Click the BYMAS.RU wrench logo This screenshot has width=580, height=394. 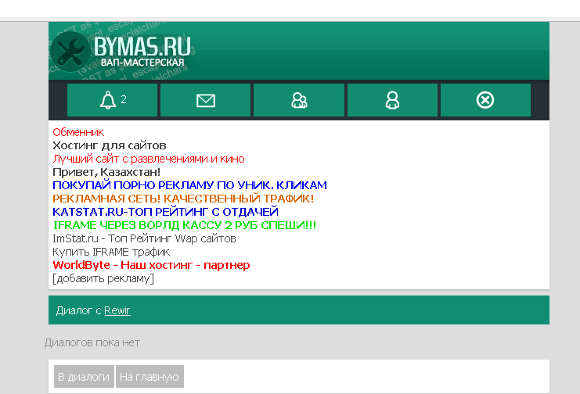(x=121, y=52)
